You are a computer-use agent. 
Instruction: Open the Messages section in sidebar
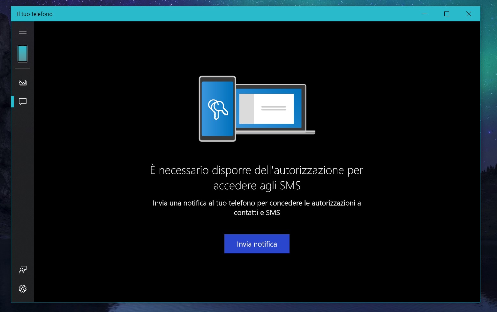click(x=23, y=102)
